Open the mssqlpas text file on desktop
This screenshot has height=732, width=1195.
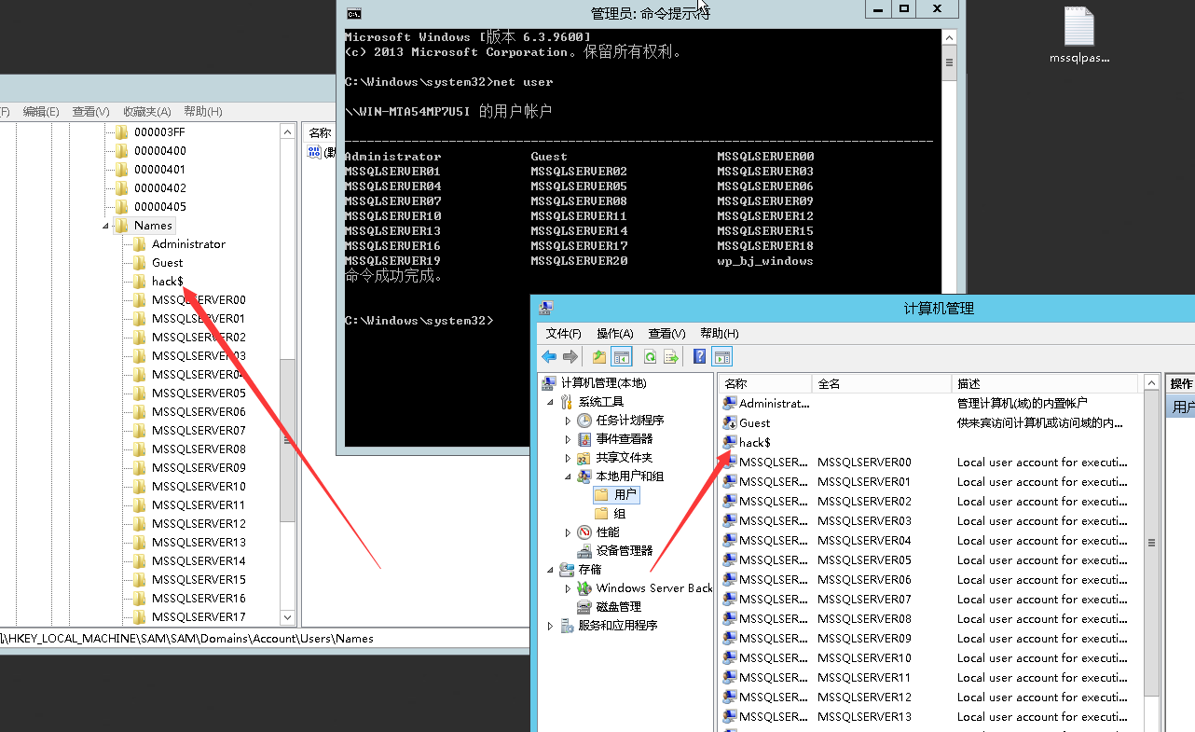tap(1079, 36)
